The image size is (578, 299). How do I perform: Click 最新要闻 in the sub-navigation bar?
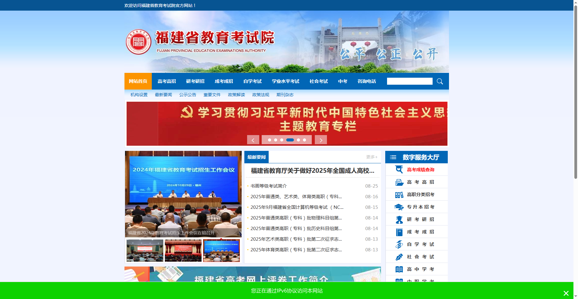163,95
